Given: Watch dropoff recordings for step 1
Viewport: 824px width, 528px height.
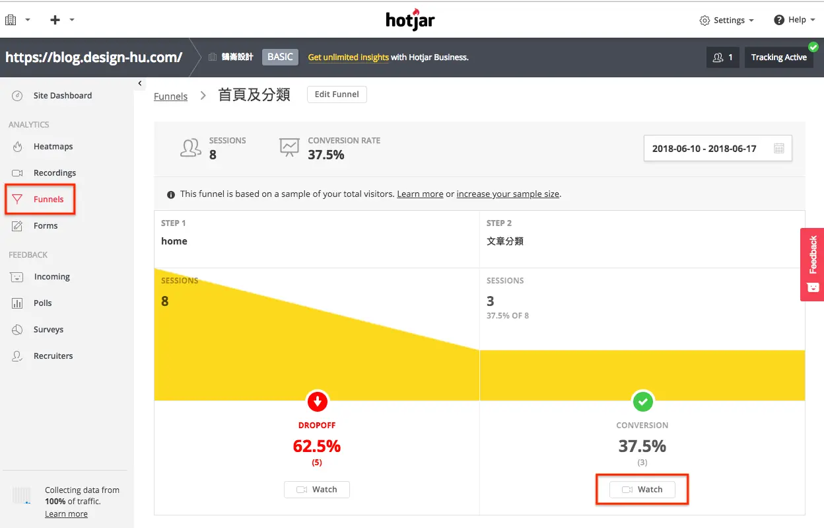Looking at the screenshot, I should point(317,490).
